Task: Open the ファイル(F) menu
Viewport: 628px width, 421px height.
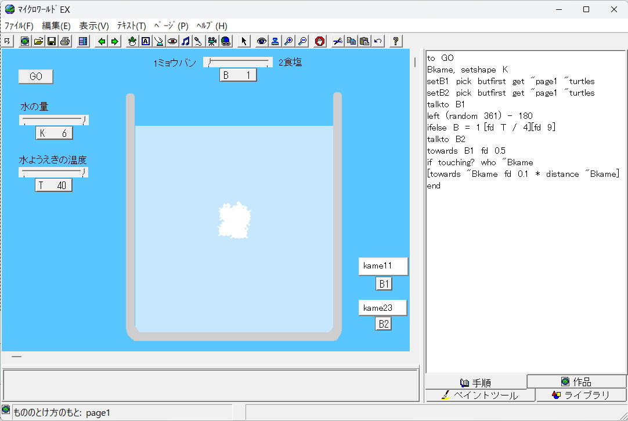Action: tap(19, 26)
